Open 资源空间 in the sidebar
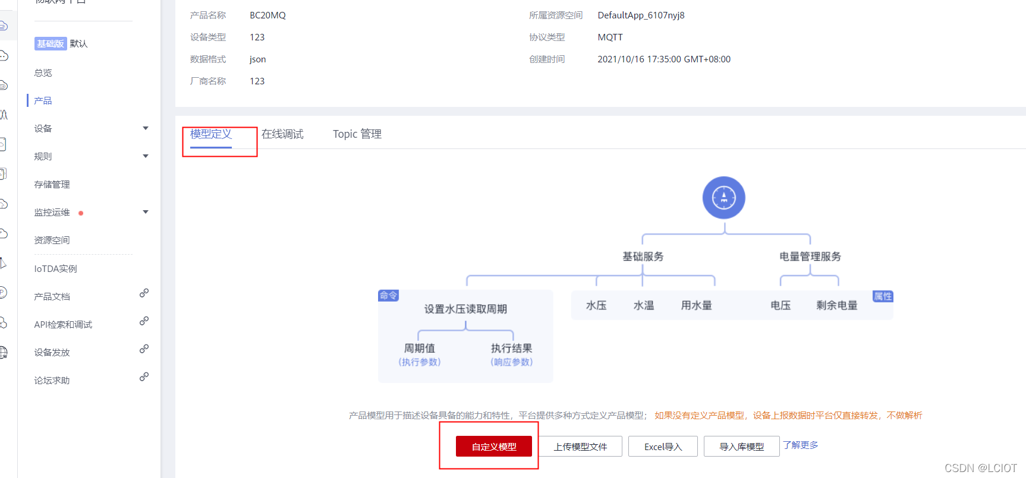Image resolution: width=1026 pixels, height=478 pixels. click(x=52, y=240)
